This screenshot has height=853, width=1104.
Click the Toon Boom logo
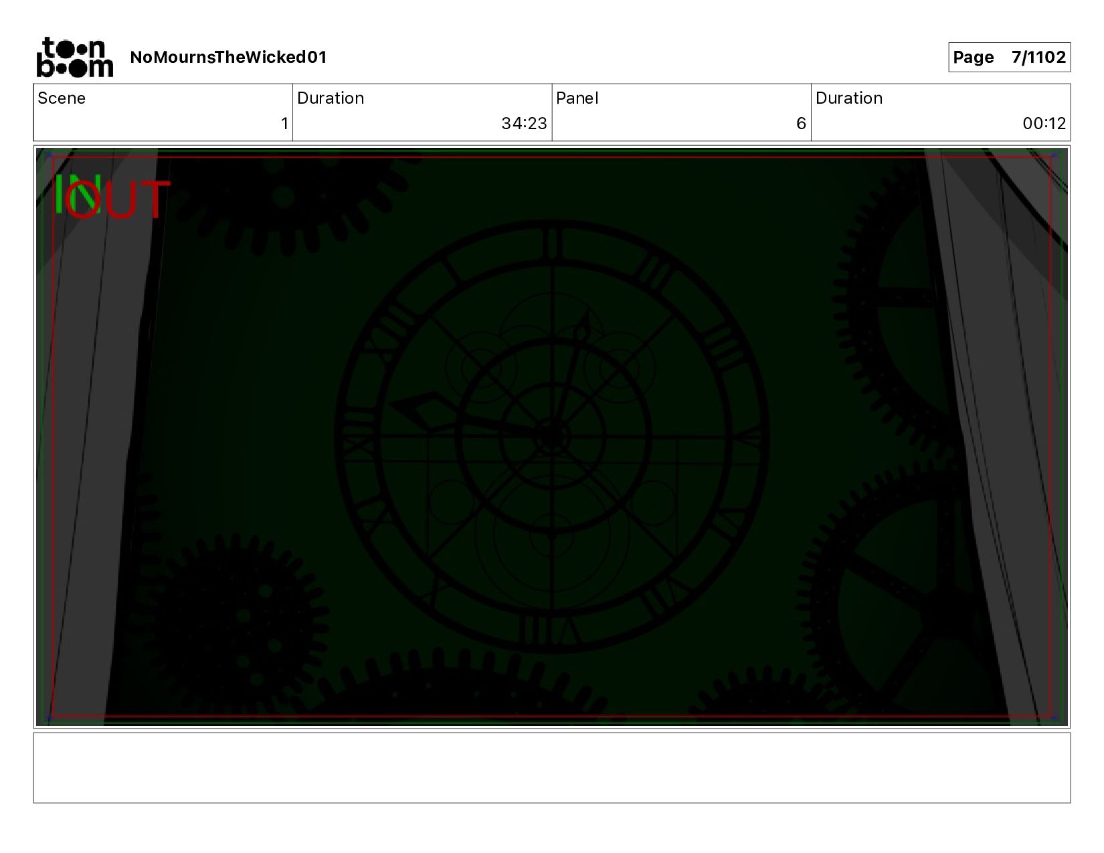coord(74,57)
